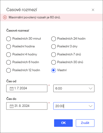This screenshot has height=133, width=103.
Task: Pick the Posledních 7 dnů option
Action: coord(54,55)
